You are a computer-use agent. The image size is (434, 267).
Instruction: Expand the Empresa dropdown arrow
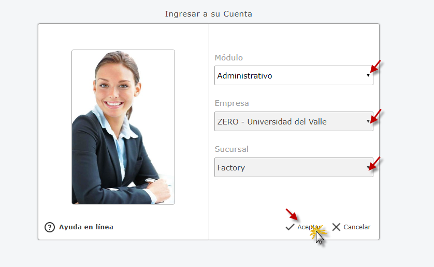coord(368,121)
